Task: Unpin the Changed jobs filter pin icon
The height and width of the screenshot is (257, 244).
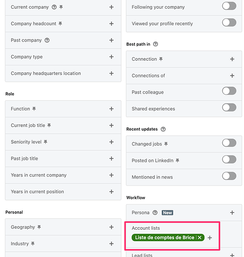Action: [x=166, y=144]
